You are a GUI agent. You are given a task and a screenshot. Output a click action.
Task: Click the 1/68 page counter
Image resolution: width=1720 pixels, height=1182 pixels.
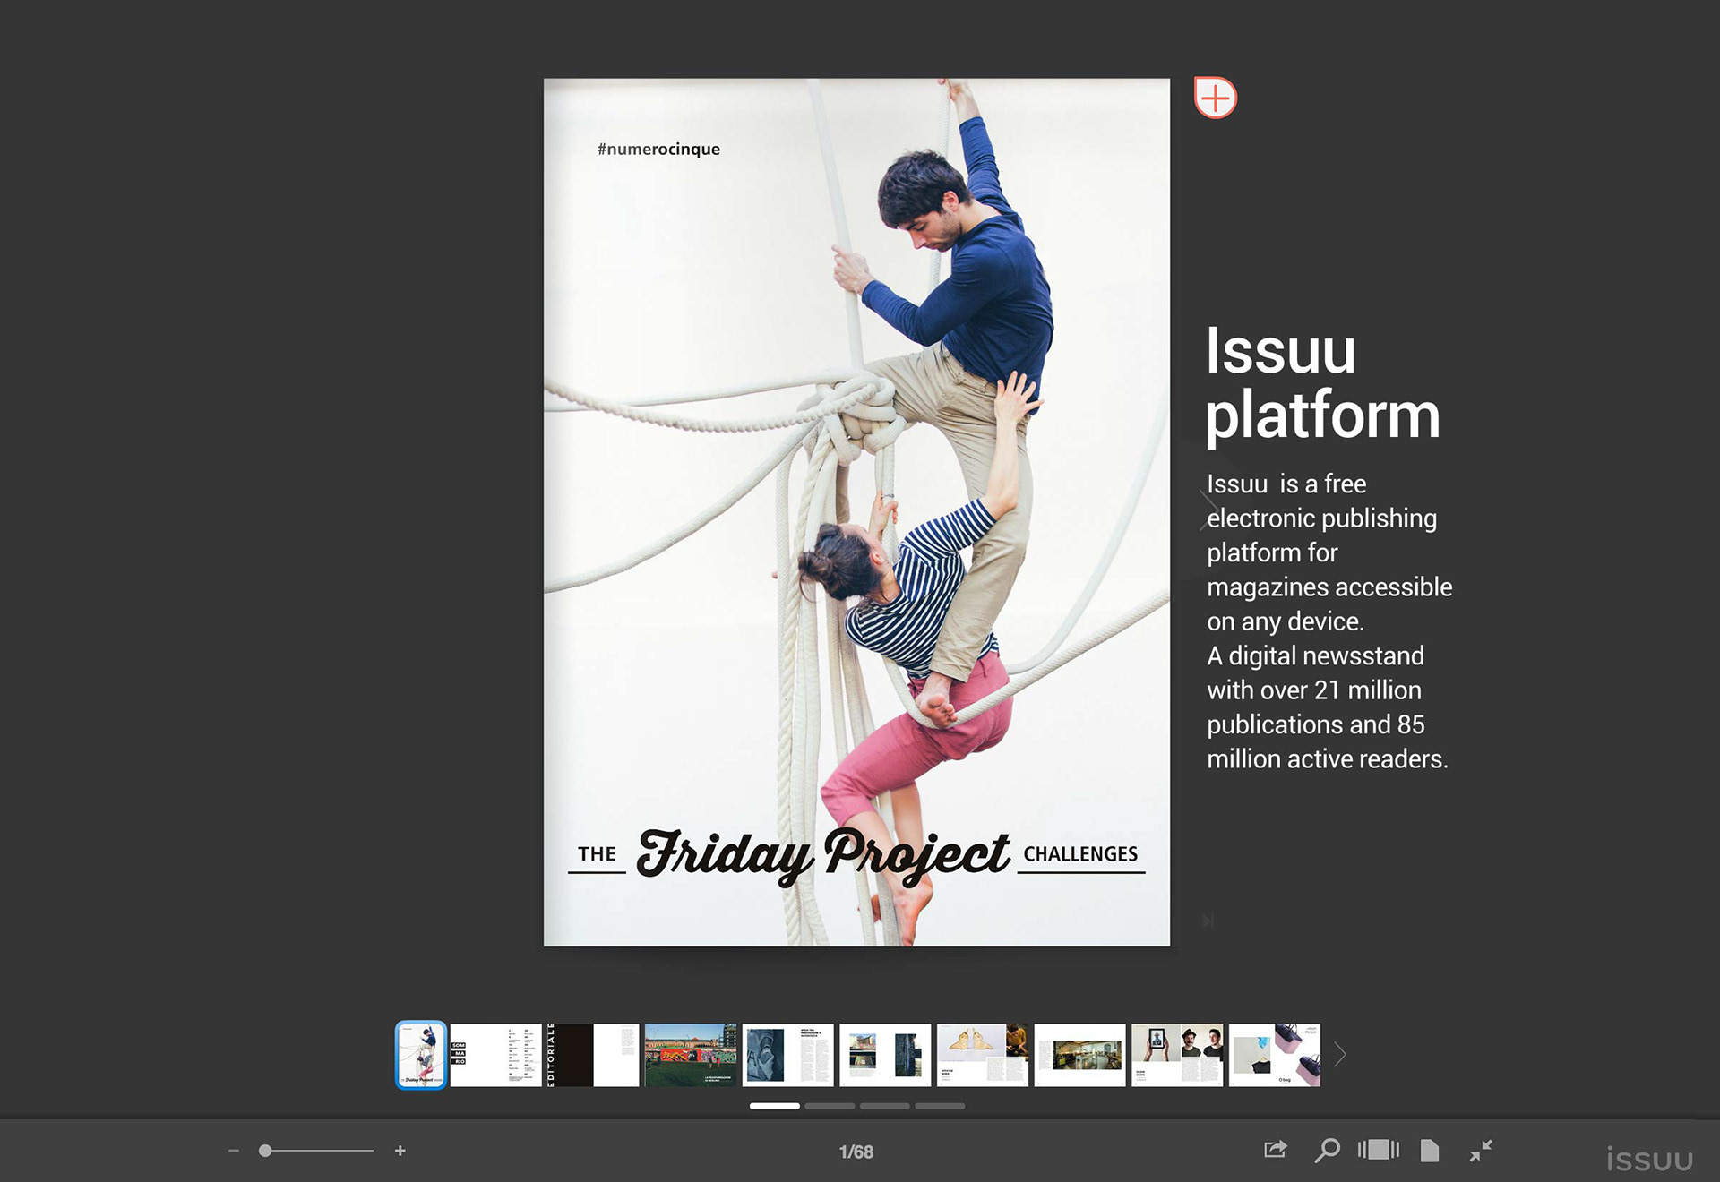click(x=856, y=1152)
